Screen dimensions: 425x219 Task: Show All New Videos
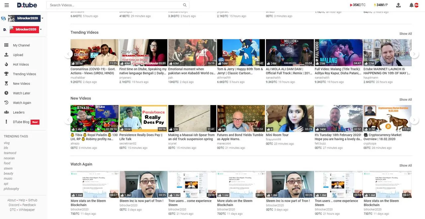[405, 100]
